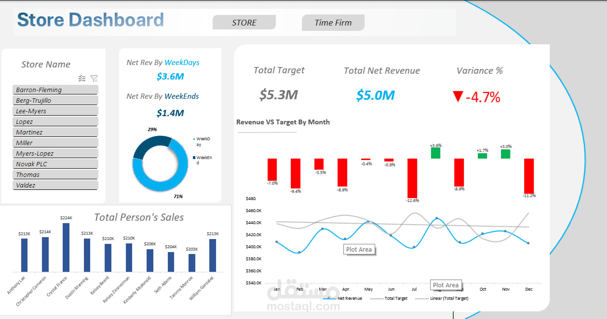Click WeekDay legend color marker
The image size is (607, 319).
pyautogui.click(x=194, y=139)
